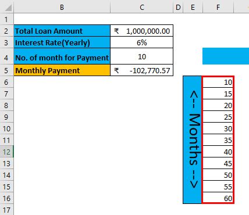Select highlighted row 12 header
This screenshot has width=249, height=215.
click(6, 152)
